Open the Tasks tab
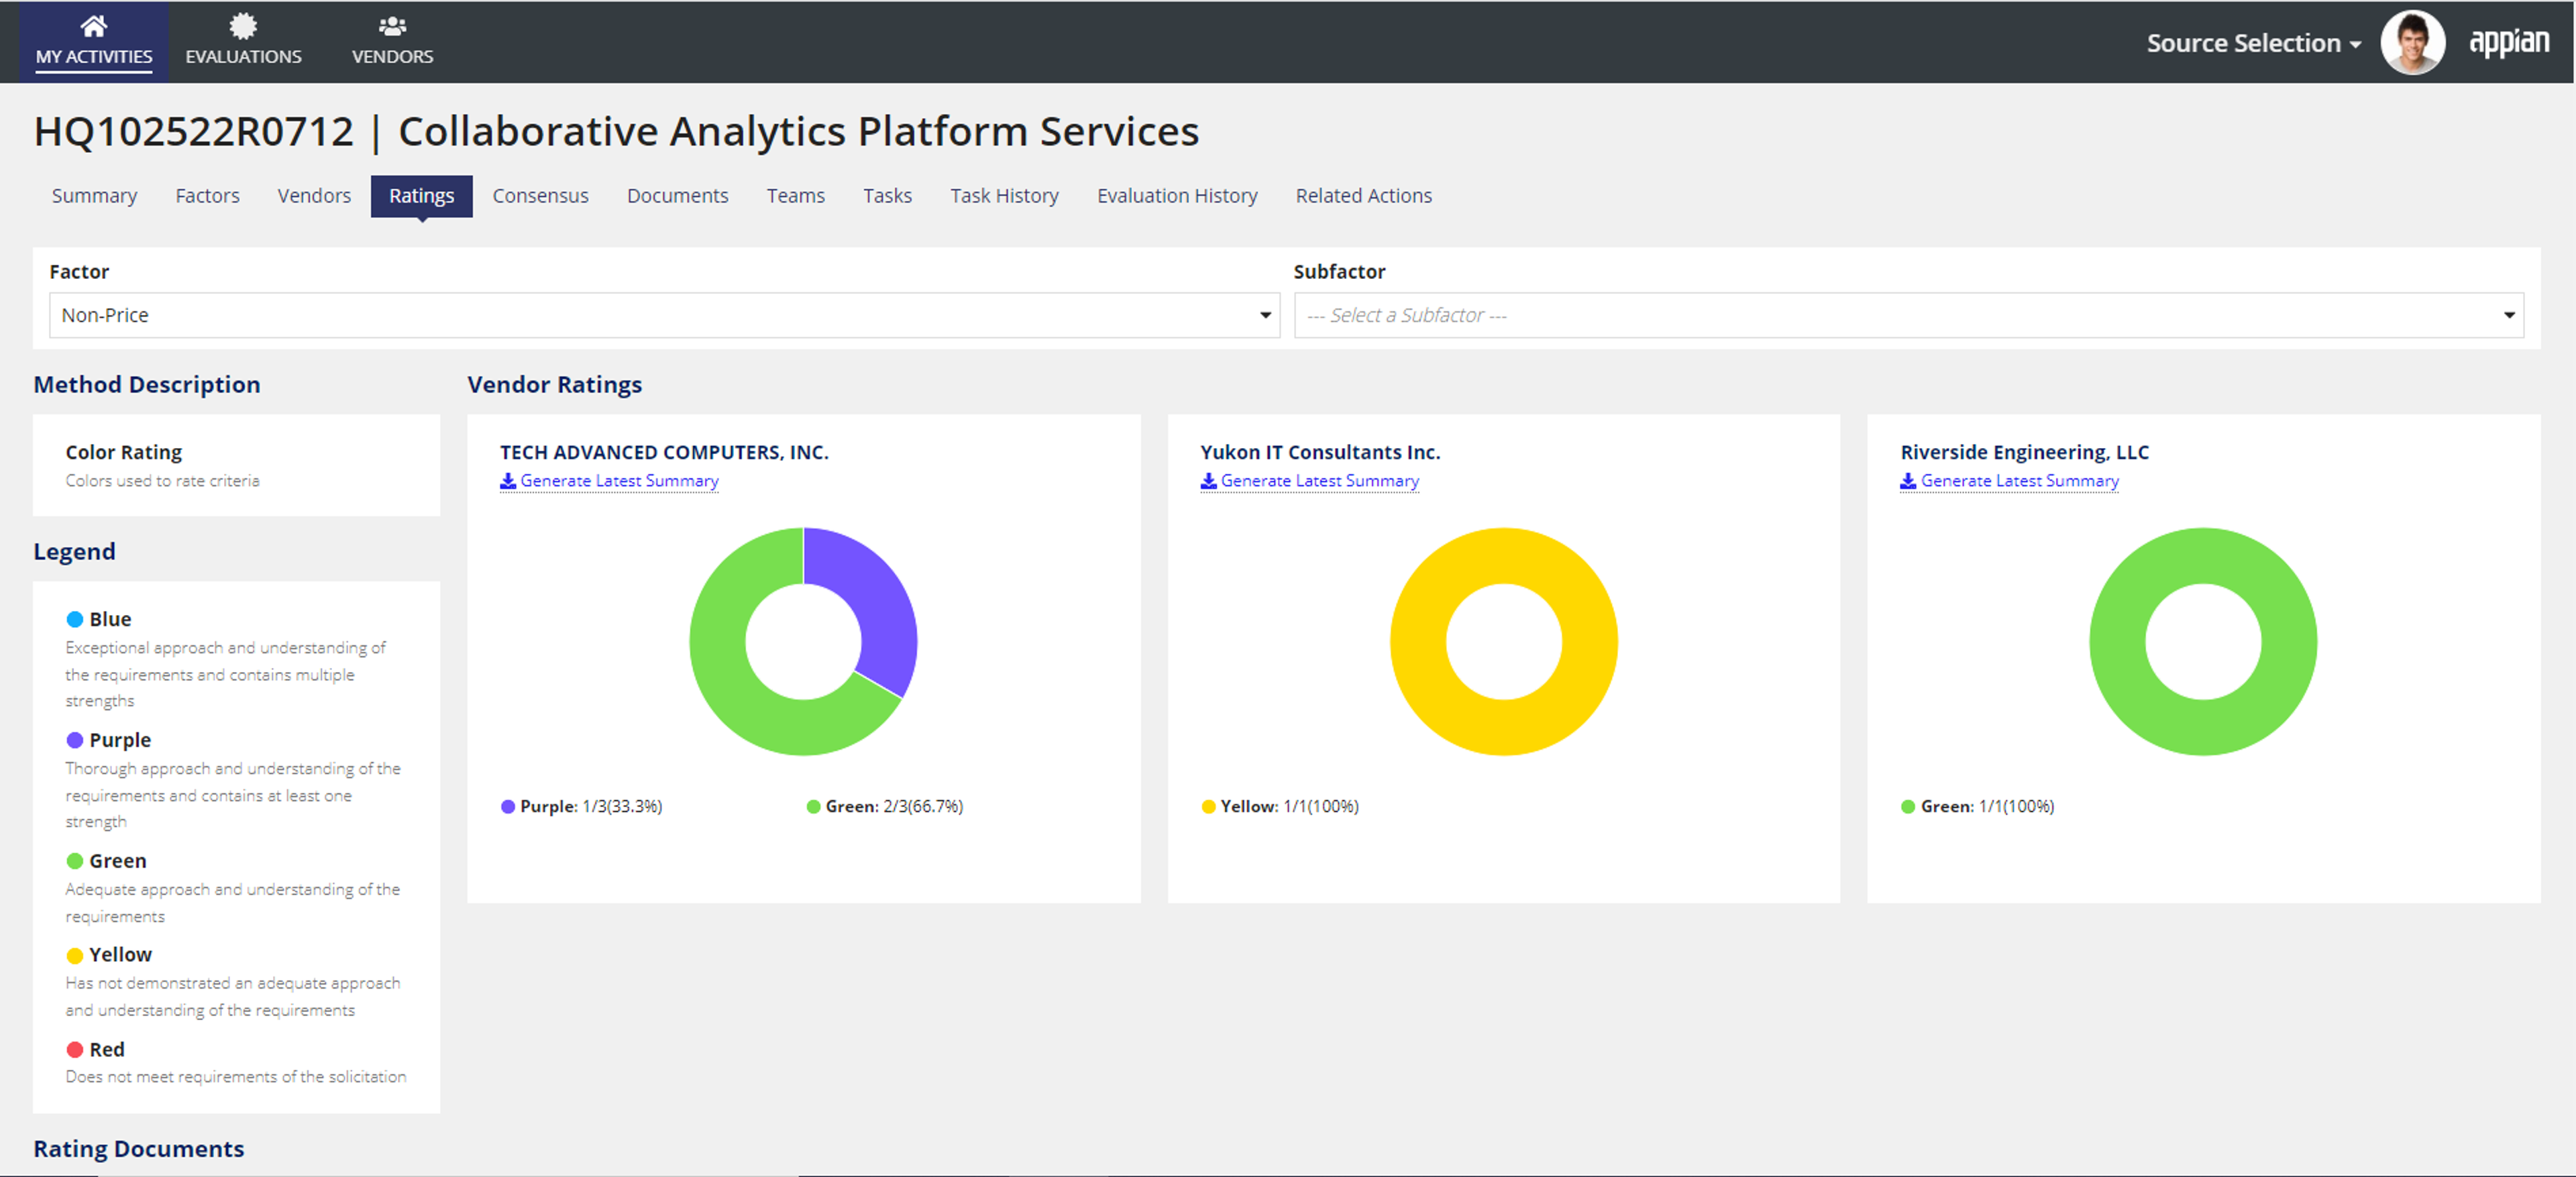Screen dimensions: 2576x1177 887,196
